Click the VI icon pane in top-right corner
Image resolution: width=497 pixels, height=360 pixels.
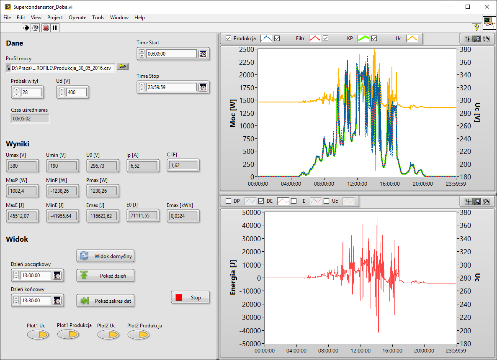coord(489,23)
